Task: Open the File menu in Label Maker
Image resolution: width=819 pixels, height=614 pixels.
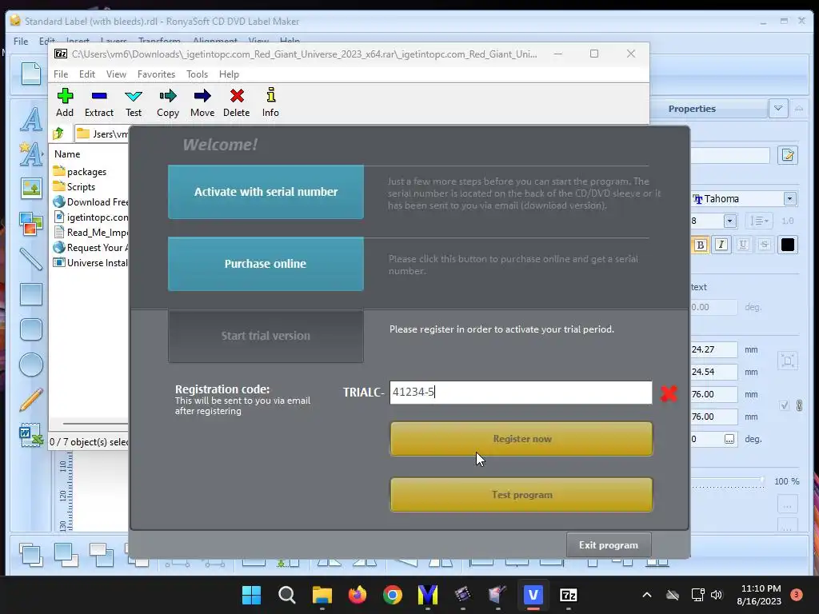Action: point(21,42)
